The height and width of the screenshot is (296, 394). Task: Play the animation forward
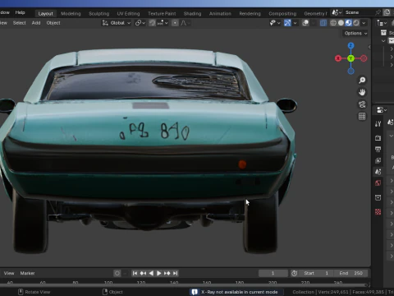click(158, 273)
